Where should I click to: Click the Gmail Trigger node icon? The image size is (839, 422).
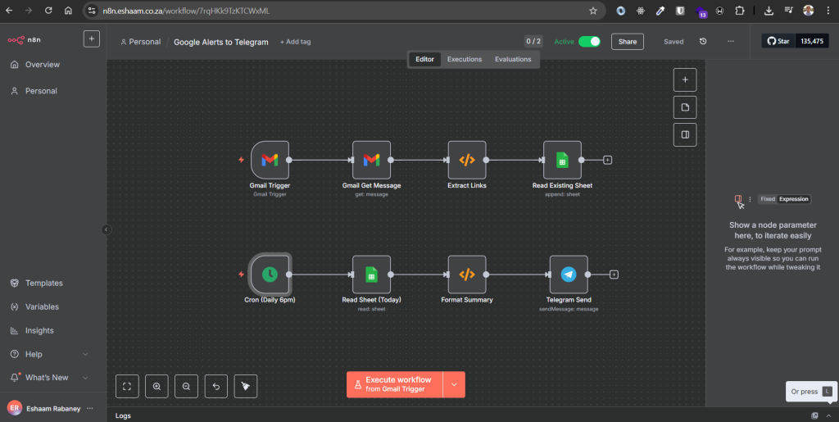(270, 160)
